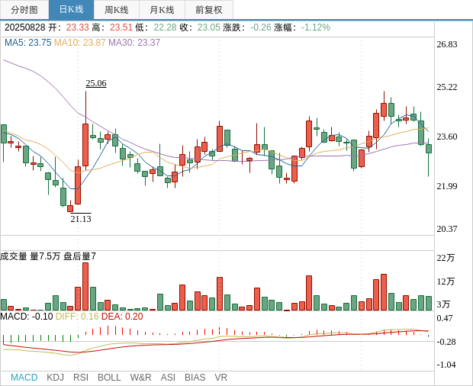Click the MA5: 23.75 legend
This screenshot has width=473, height=386.
click(28, 43)
